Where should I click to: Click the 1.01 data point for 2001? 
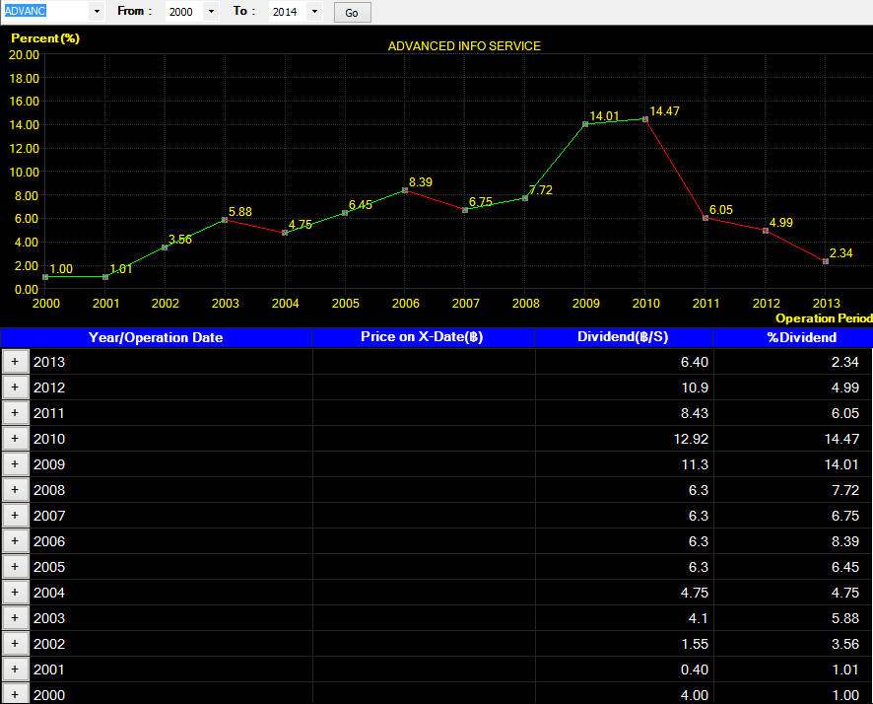click(105, 277)
